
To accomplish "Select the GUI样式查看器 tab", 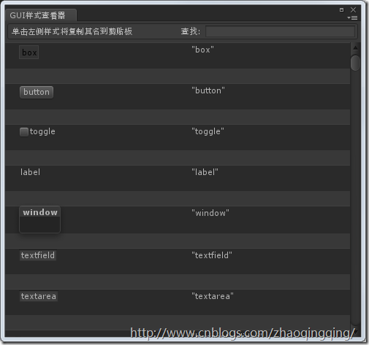I will [x=40, y=15].
